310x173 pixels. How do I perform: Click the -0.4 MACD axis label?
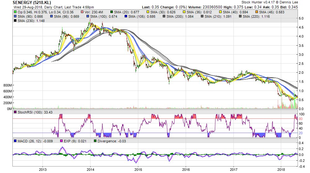coord(301,166)
